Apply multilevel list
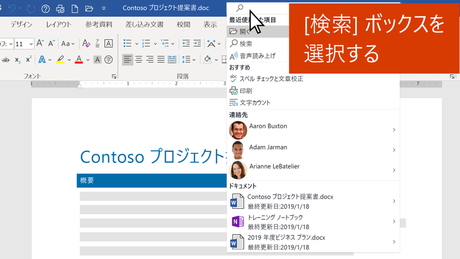Viewport: 460px width, 259px height. coord(165,44)
